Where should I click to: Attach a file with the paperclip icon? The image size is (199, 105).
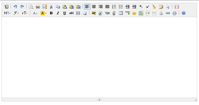[114, 13]
